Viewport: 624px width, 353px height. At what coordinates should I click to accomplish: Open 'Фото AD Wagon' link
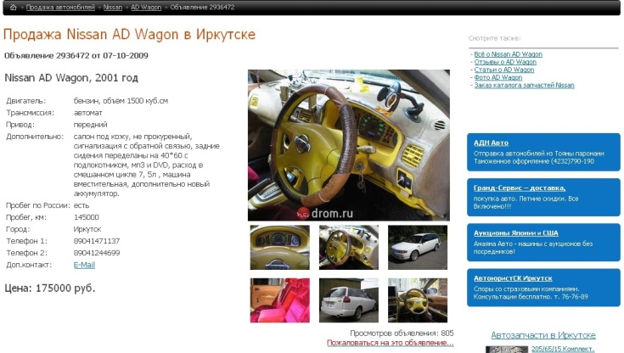coord(498,77)
